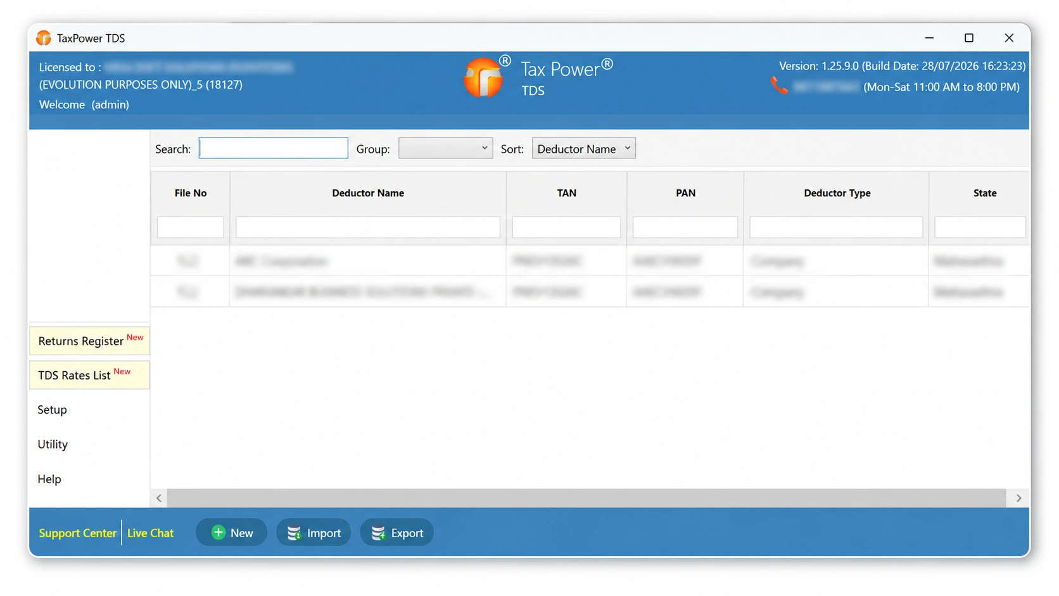Open the Group dropdown
The image size is (1059, 596).
click(x=445, y=148)
